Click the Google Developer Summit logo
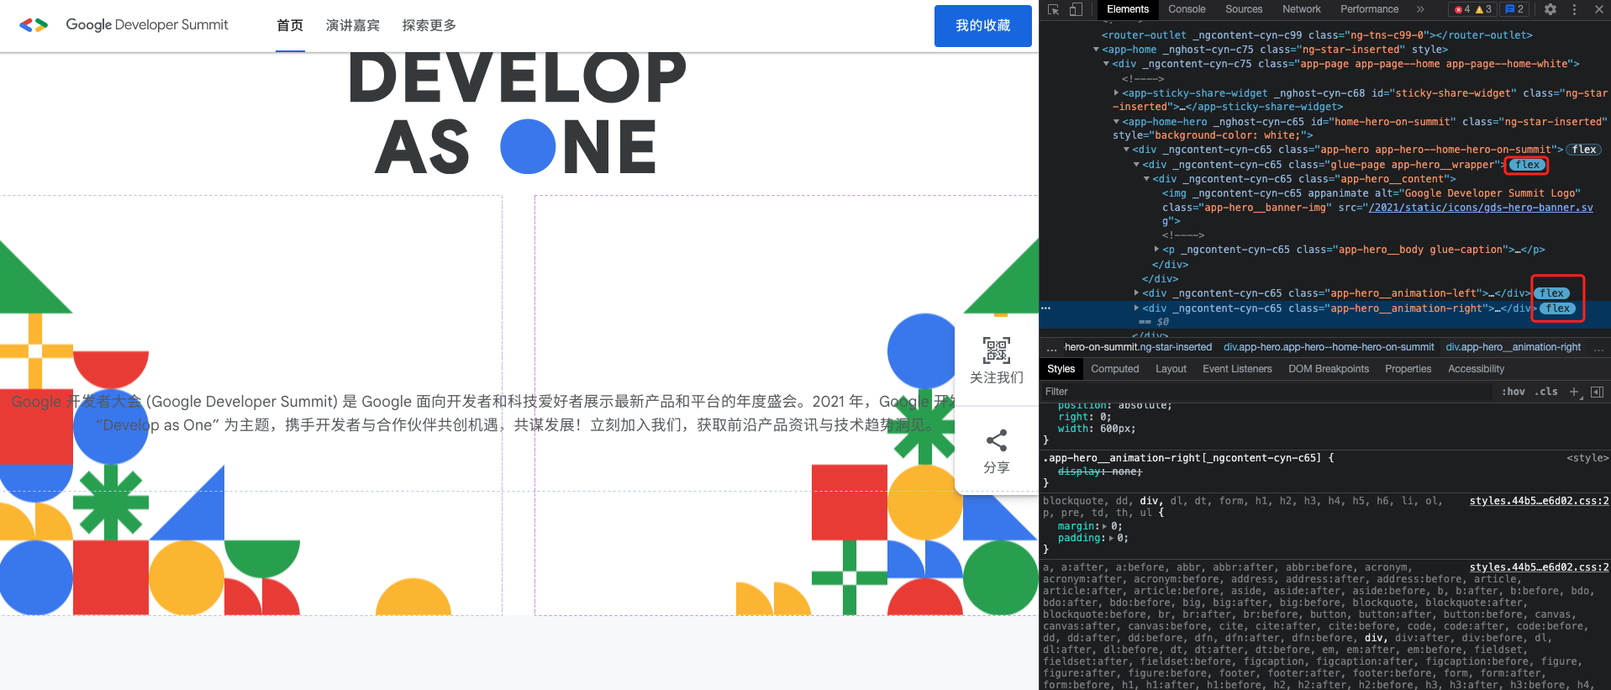This screenshot has height=690, width=1611. [x=124, y=25]
